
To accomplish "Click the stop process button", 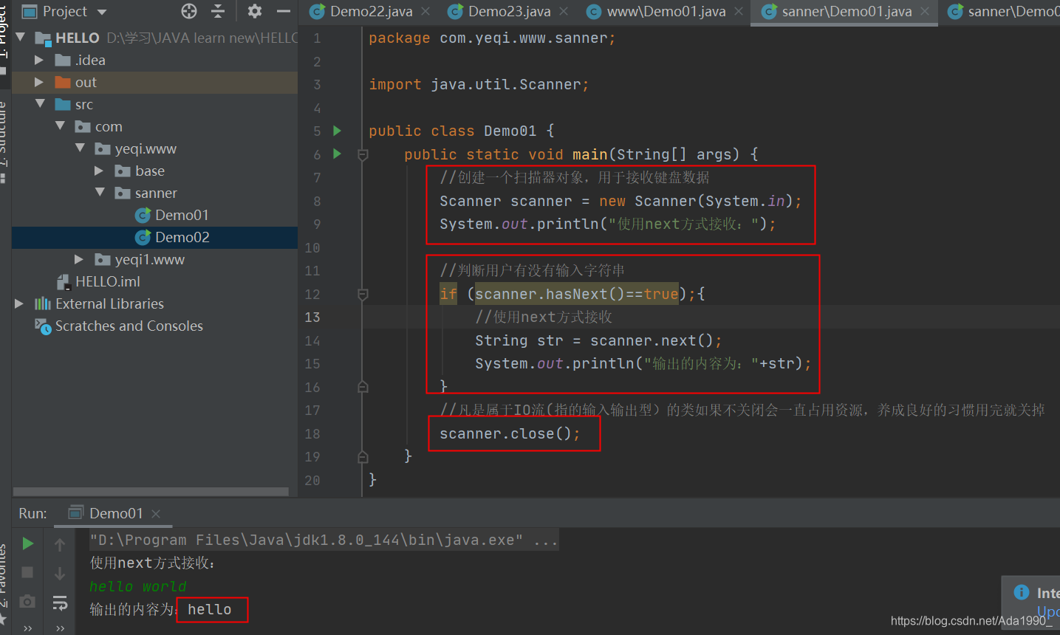I will click(27, 572).
